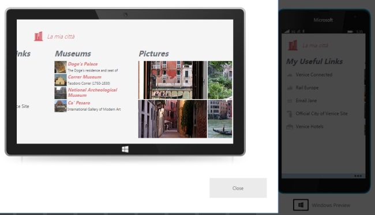Click the Email Jane link on the phone

(306, 100)
